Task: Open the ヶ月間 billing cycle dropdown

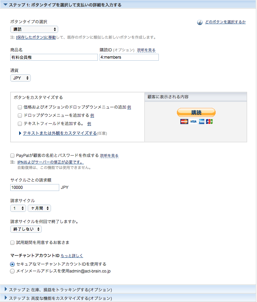Action: click(x=39, y=208)
